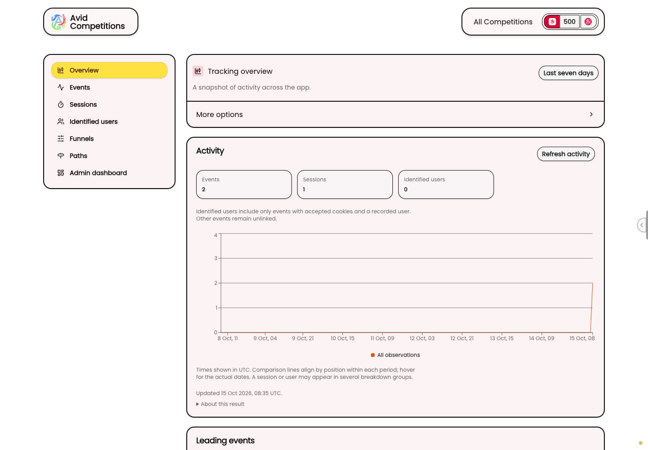Click the Sessions stopwatch icon
This screenshot has height=450, width=648.
point(61,104)
